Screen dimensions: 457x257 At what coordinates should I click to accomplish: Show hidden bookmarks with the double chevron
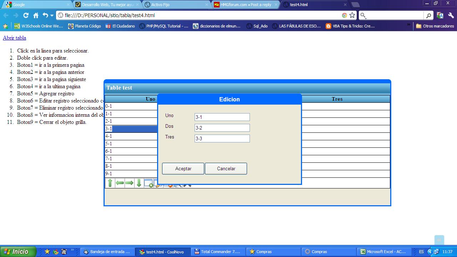(409, 25)
